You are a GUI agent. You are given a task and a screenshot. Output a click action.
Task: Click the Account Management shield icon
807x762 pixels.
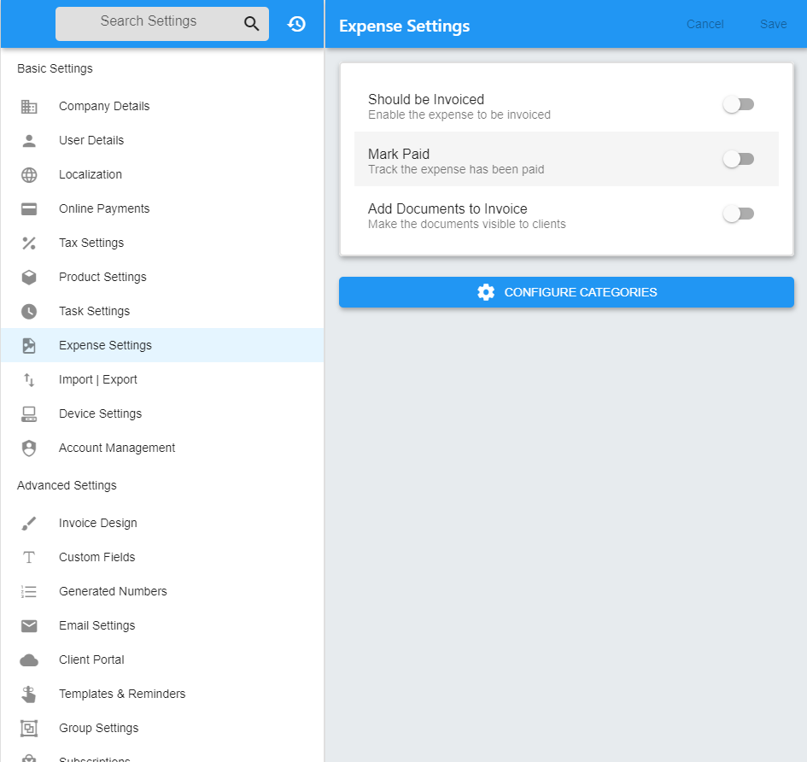(30, 448)
